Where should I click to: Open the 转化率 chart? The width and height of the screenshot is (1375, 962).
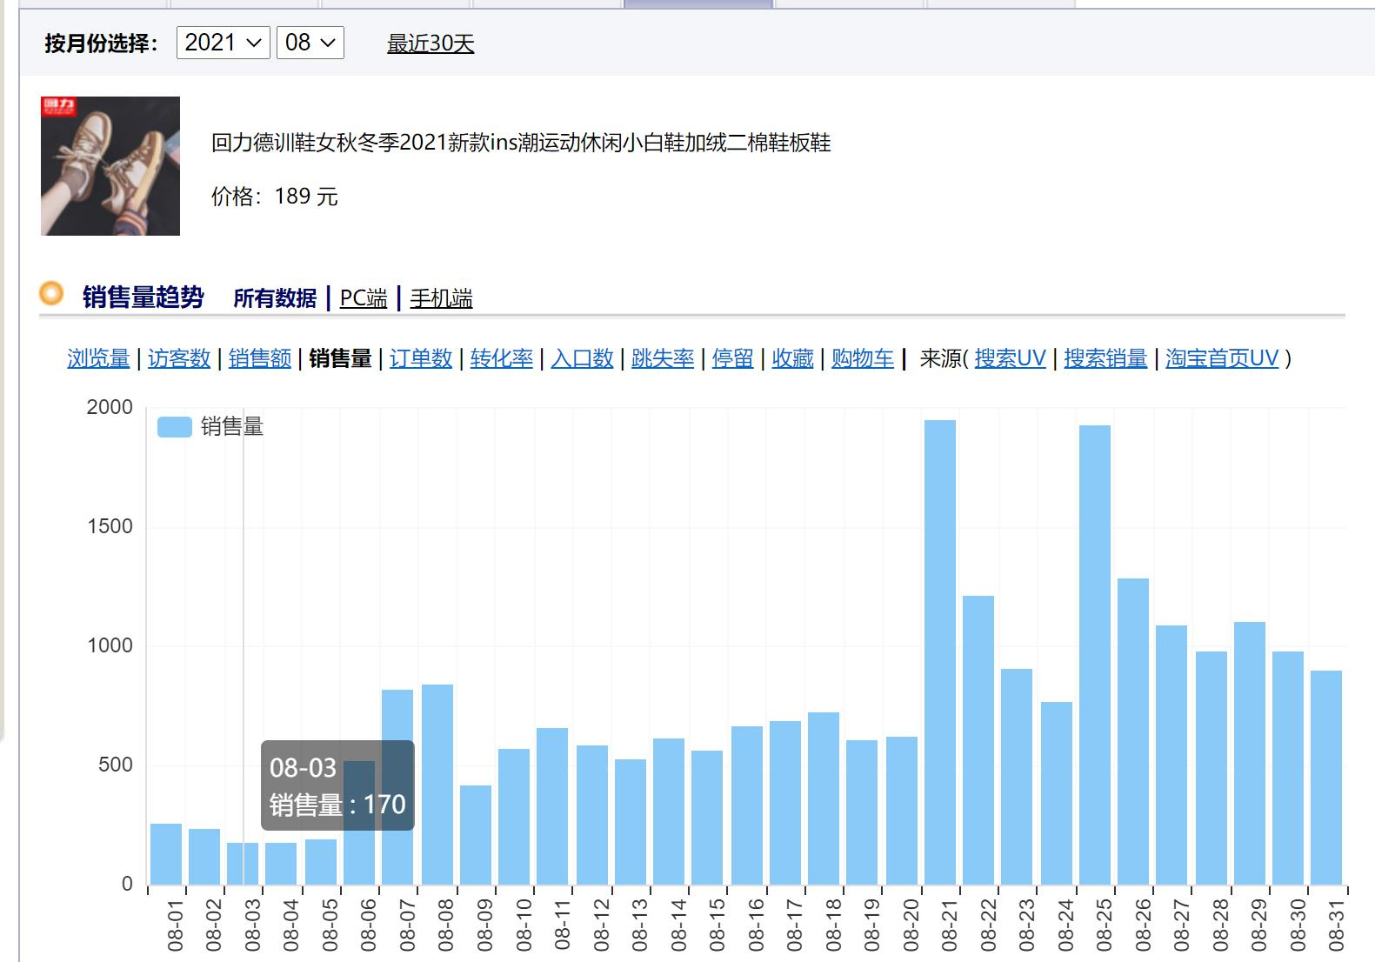click(x=502, y=358)
